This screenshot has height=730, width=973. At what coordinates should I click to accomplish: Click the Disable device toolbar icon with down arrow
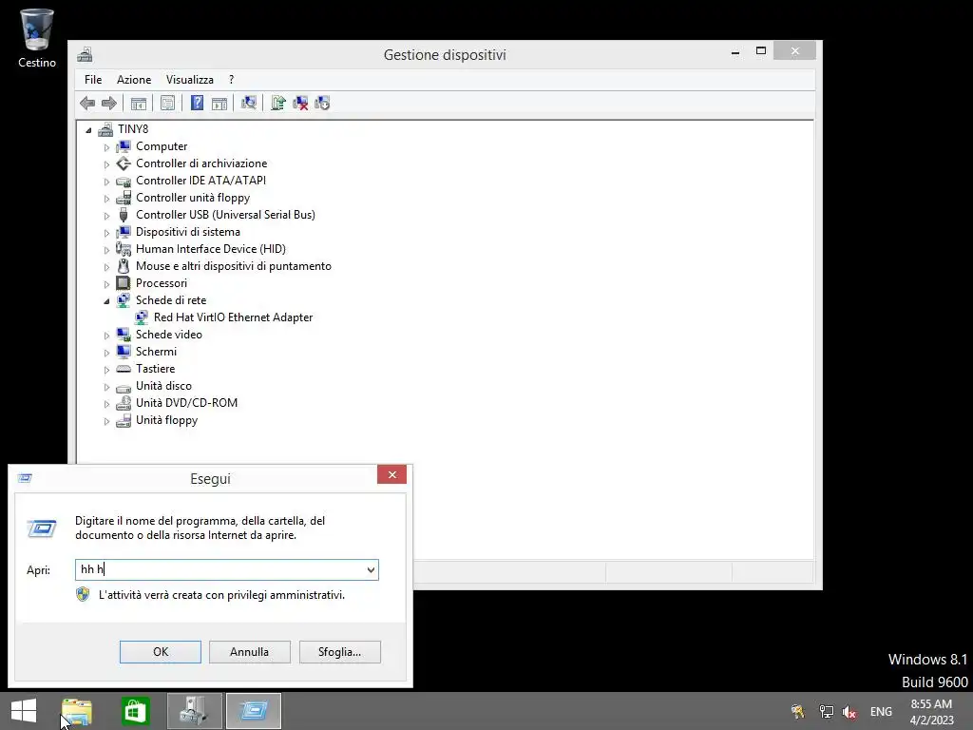[x=322, y=103]
